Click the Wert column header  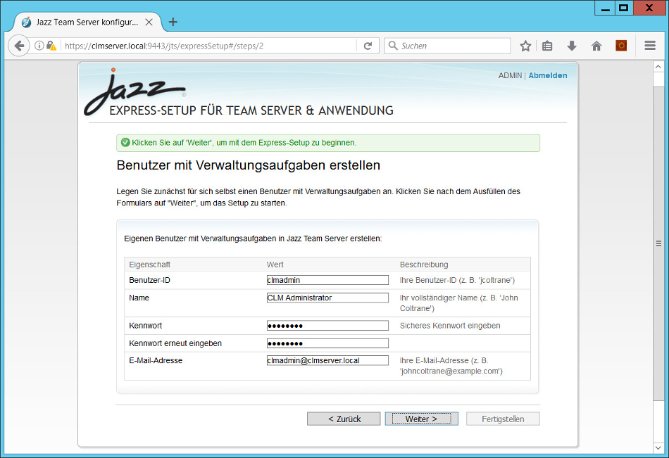[x=275, y=265]
